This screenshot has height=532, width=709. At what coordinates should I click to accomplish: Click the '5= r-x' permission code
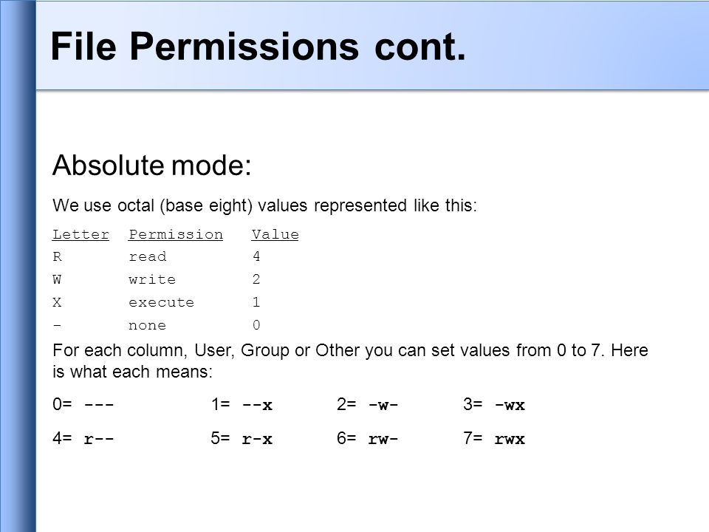242,438
